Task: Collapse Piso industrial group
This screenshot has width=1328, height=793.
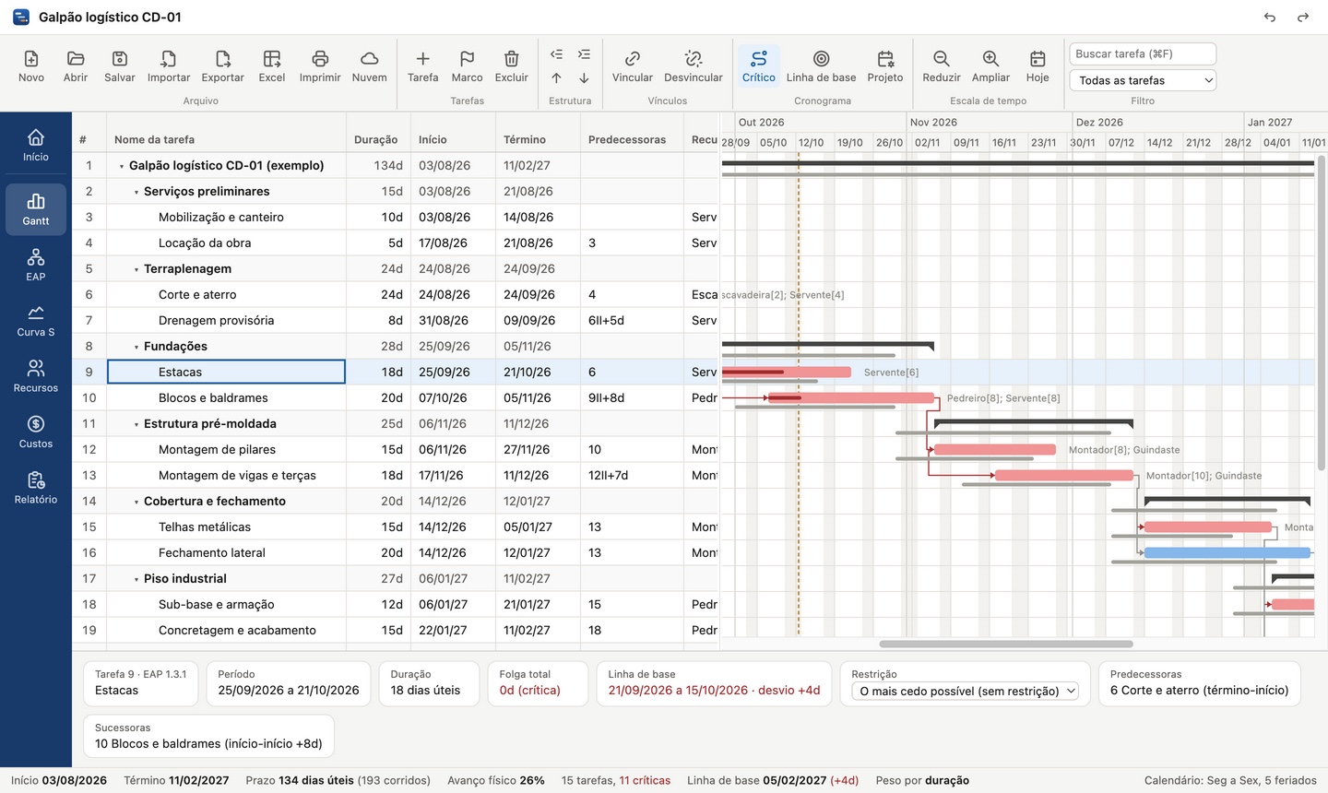Action: 136,580
